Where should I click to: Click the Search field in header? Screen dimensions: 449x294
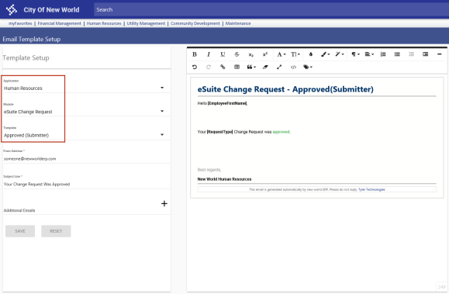click(271, 10)
